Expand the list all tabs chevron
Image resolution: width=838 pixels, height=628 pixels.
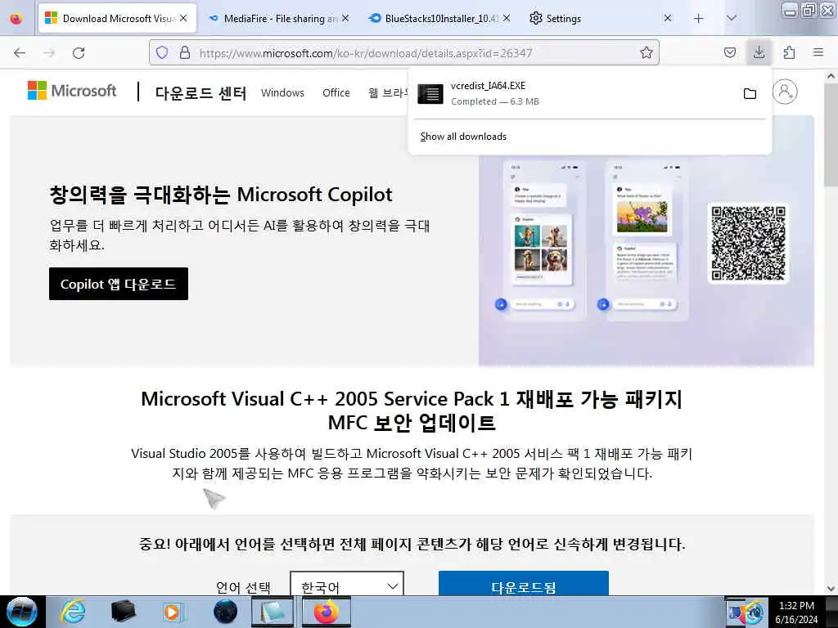coord(732,18)
